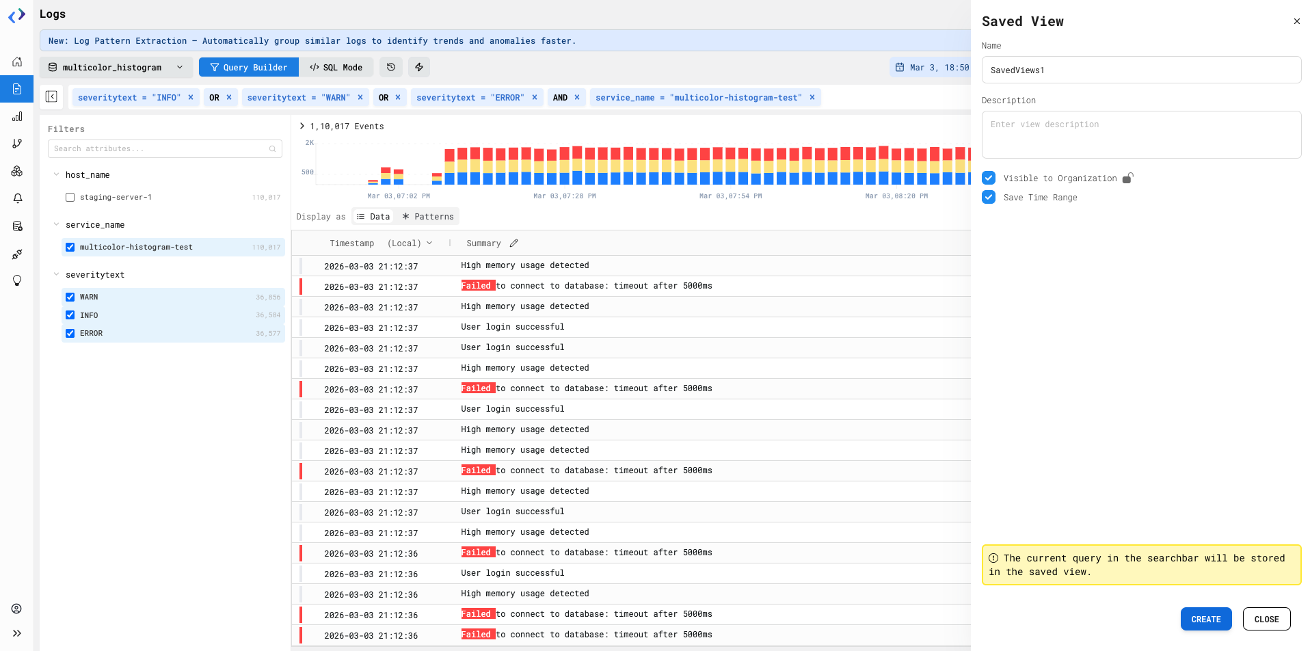Open Integrations via the plug icon
The height and width of the screenshot is (651, 1310).
16,254
